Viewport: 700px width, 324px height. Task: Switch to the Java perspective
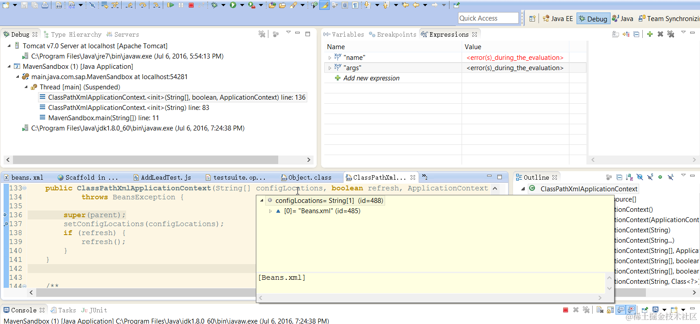click(x=623, y=18)
